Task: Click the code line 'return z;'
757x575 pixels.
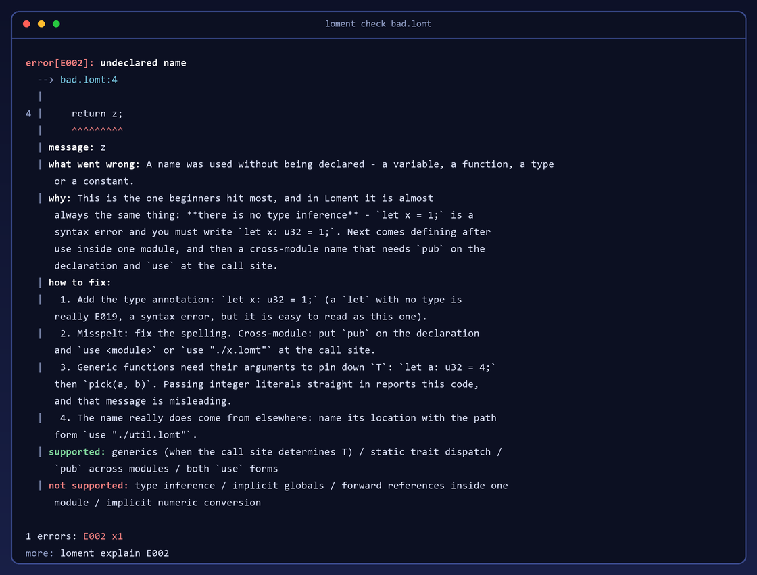Action: click(97, 114)
